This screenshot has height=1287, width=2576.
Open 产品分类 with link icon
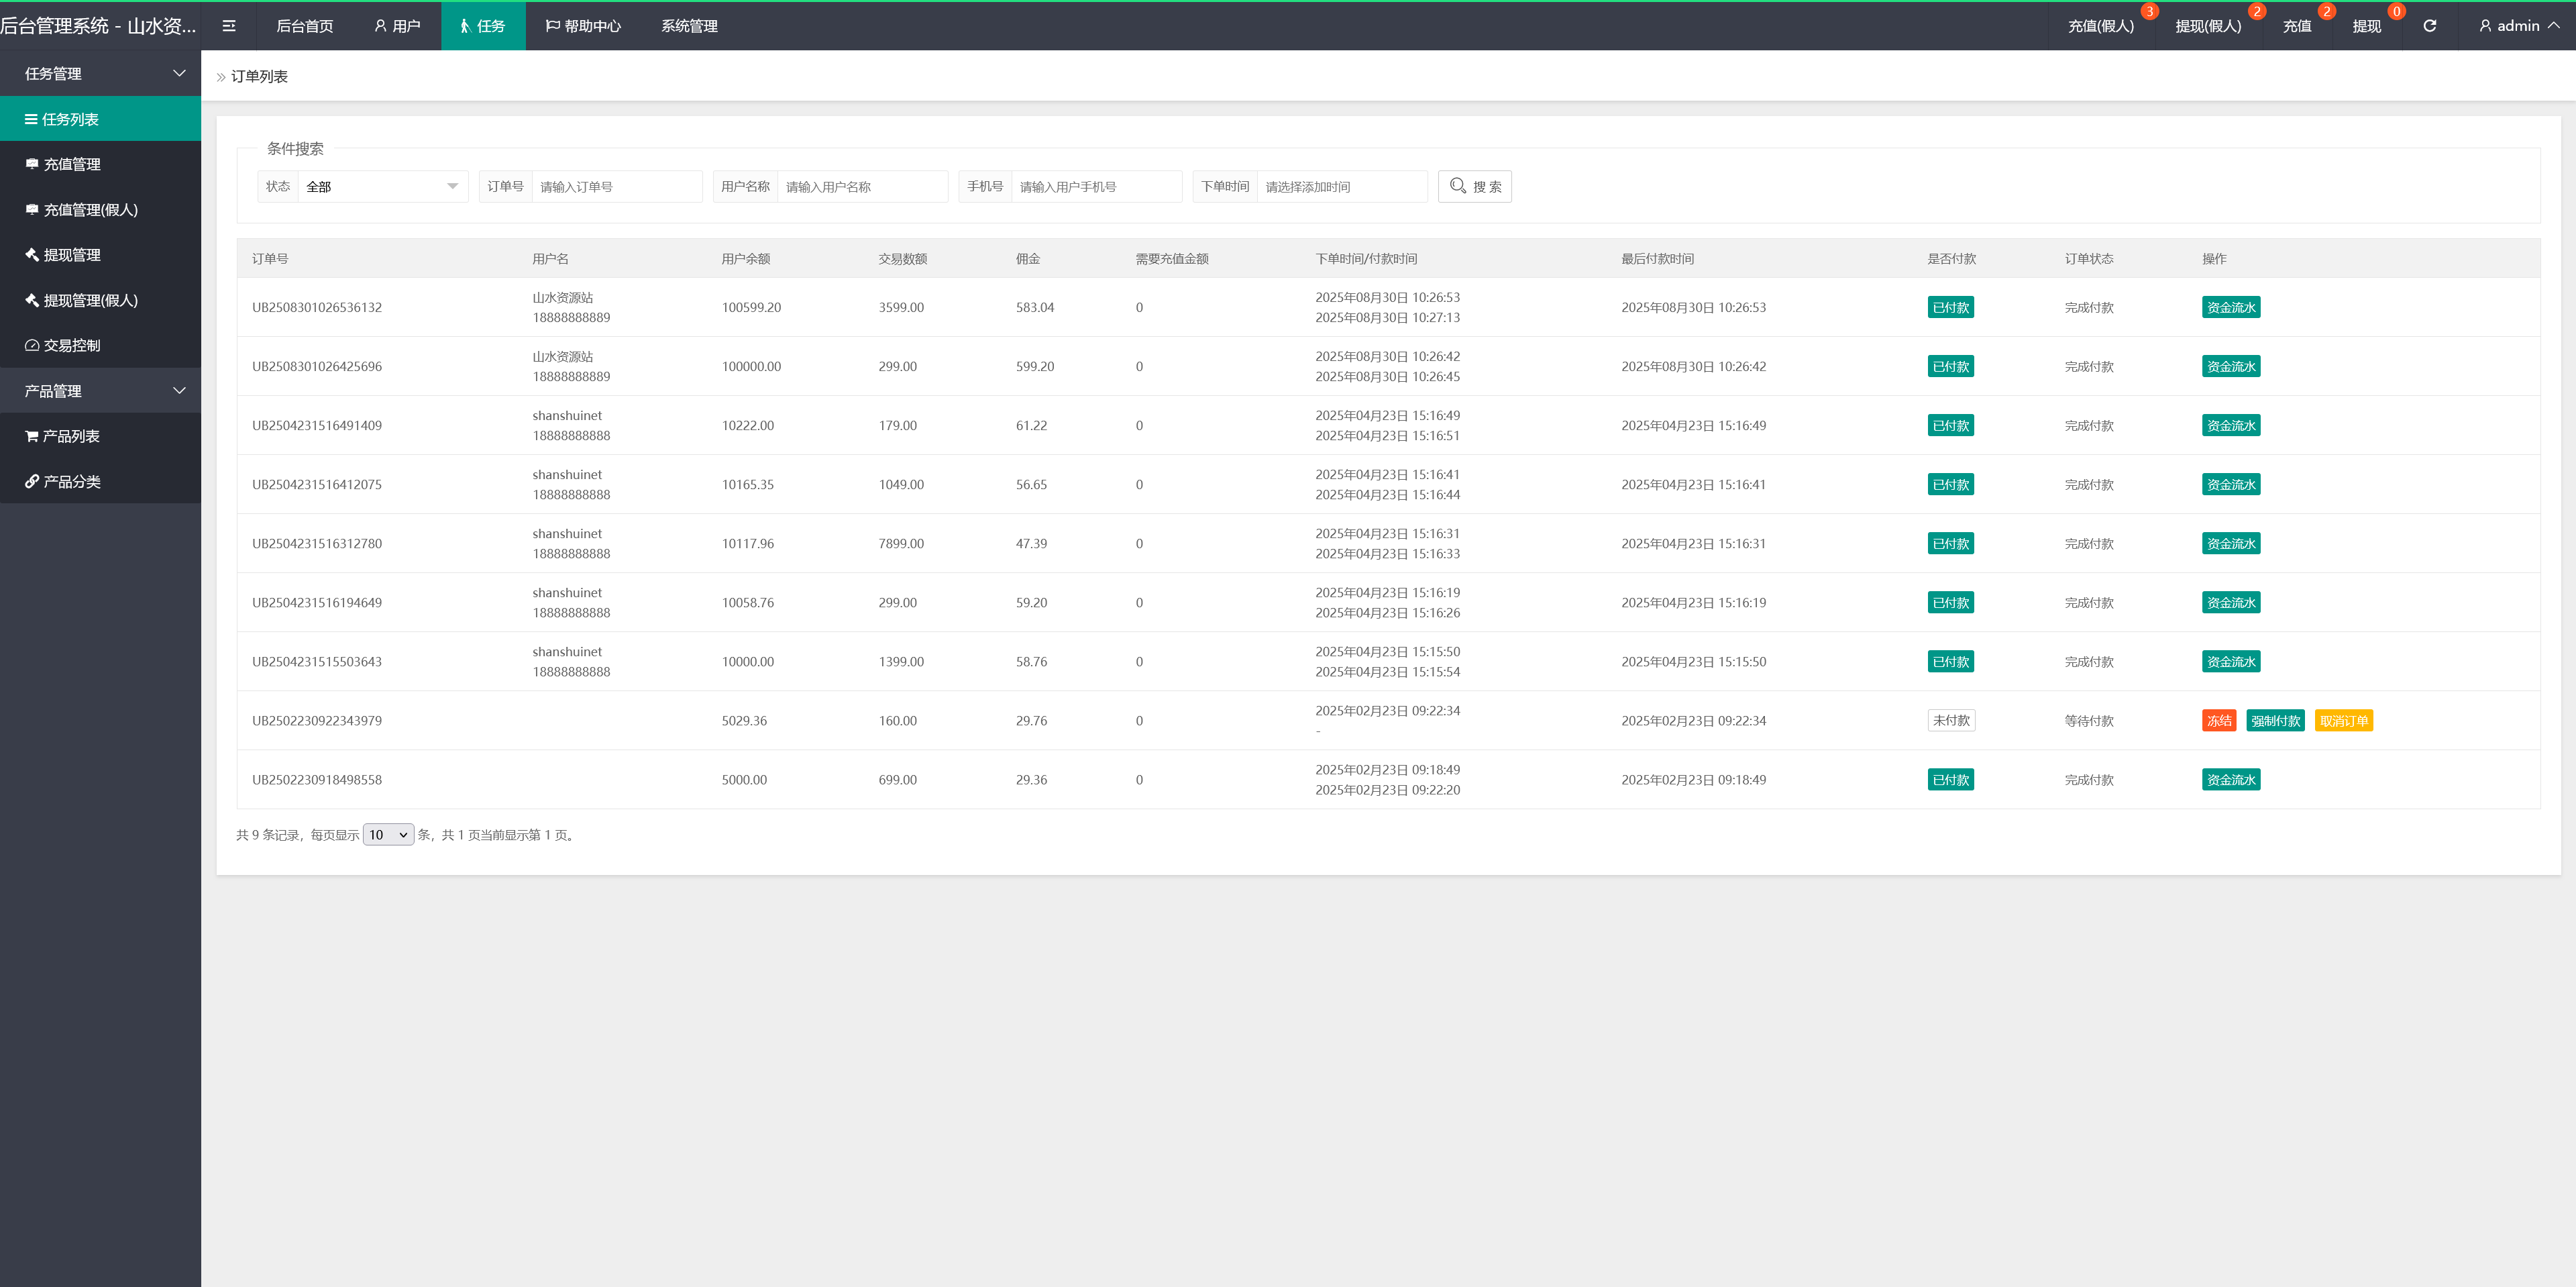click(71, 481)
